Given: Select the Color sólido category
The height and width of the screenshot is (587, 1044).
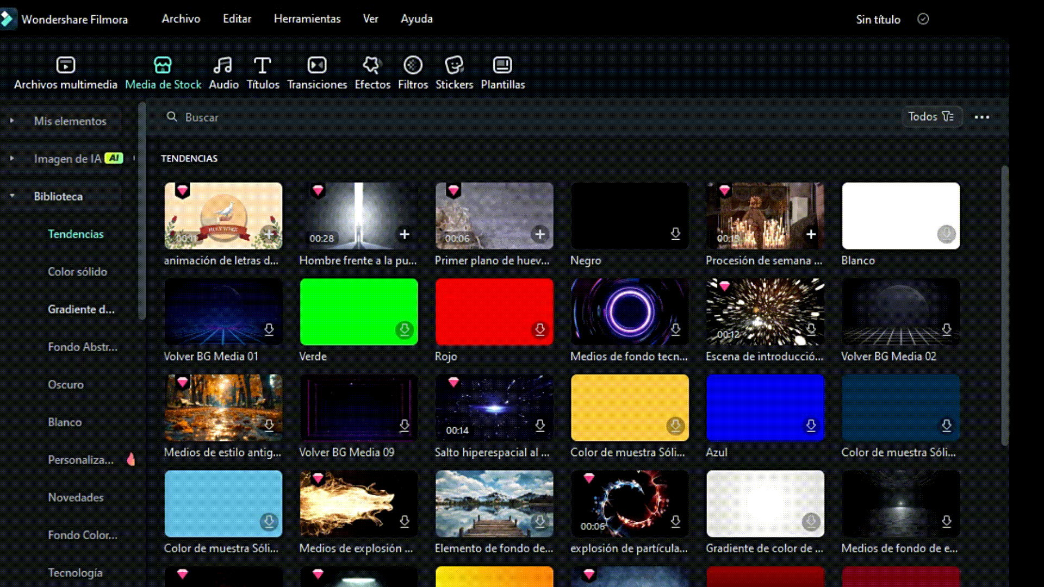Looking at the screenshot, I should click(x=77, y=271).
